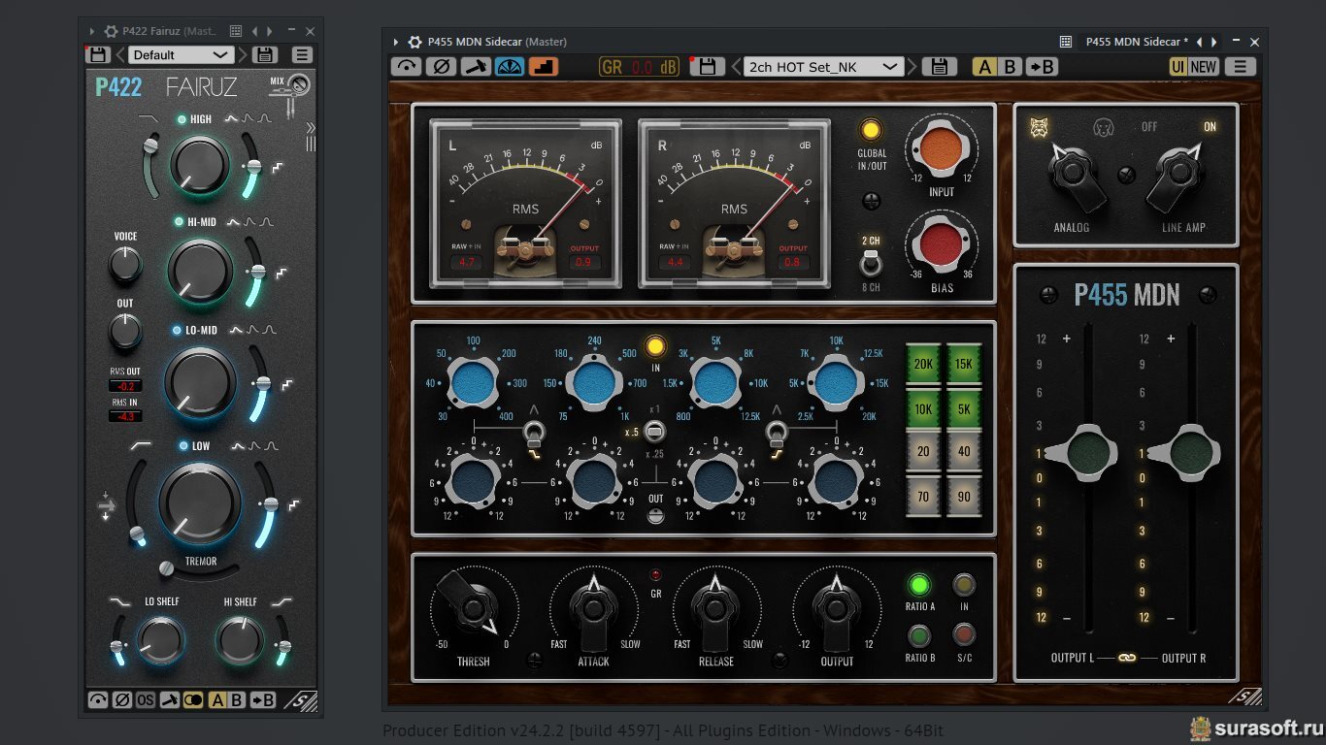Select B state in P455 MDN toolbar
The height and width of the screenshot is (745, 1326).
pyautogui.click(x=1010, y=67)
